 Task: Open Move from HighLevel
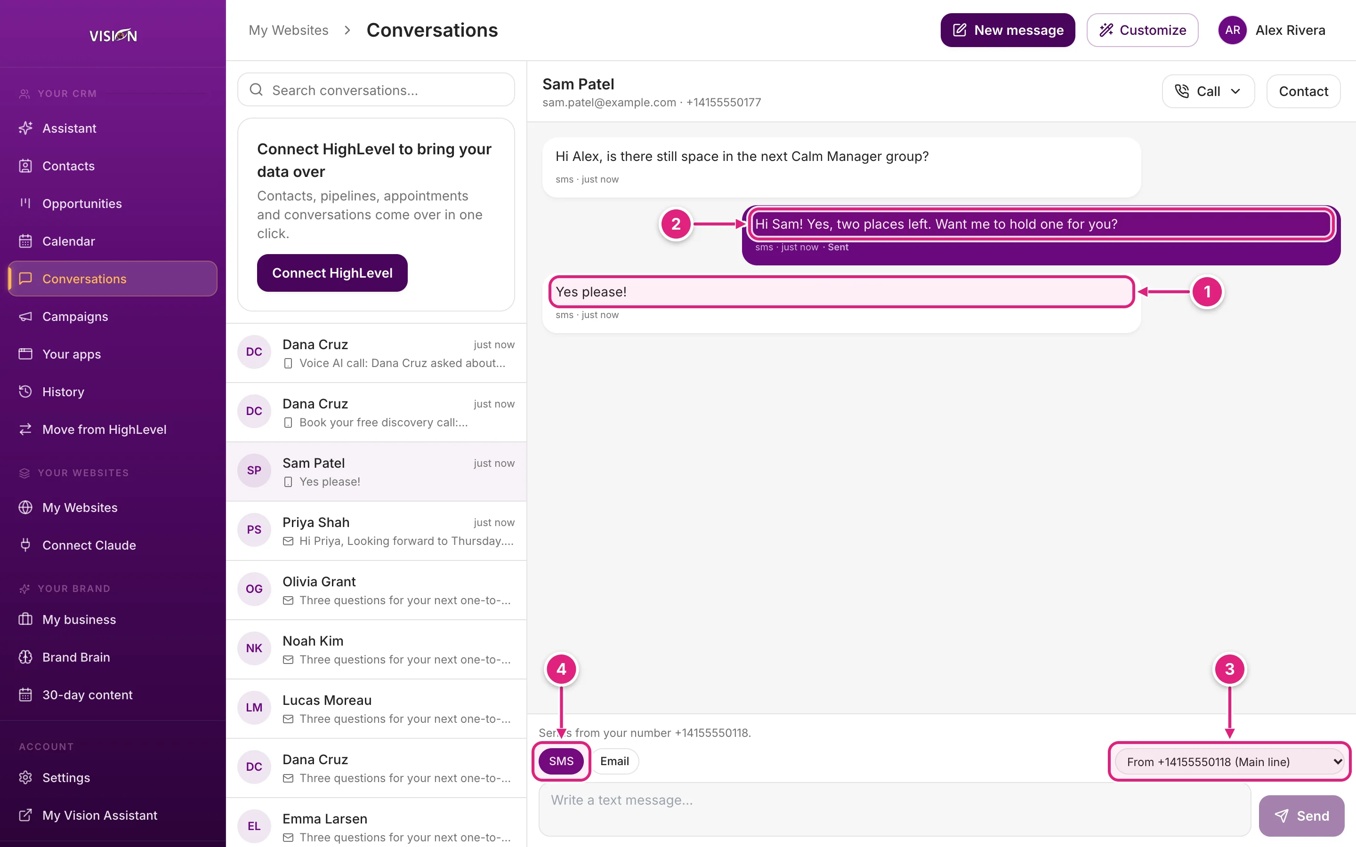[x=113, y=429]
